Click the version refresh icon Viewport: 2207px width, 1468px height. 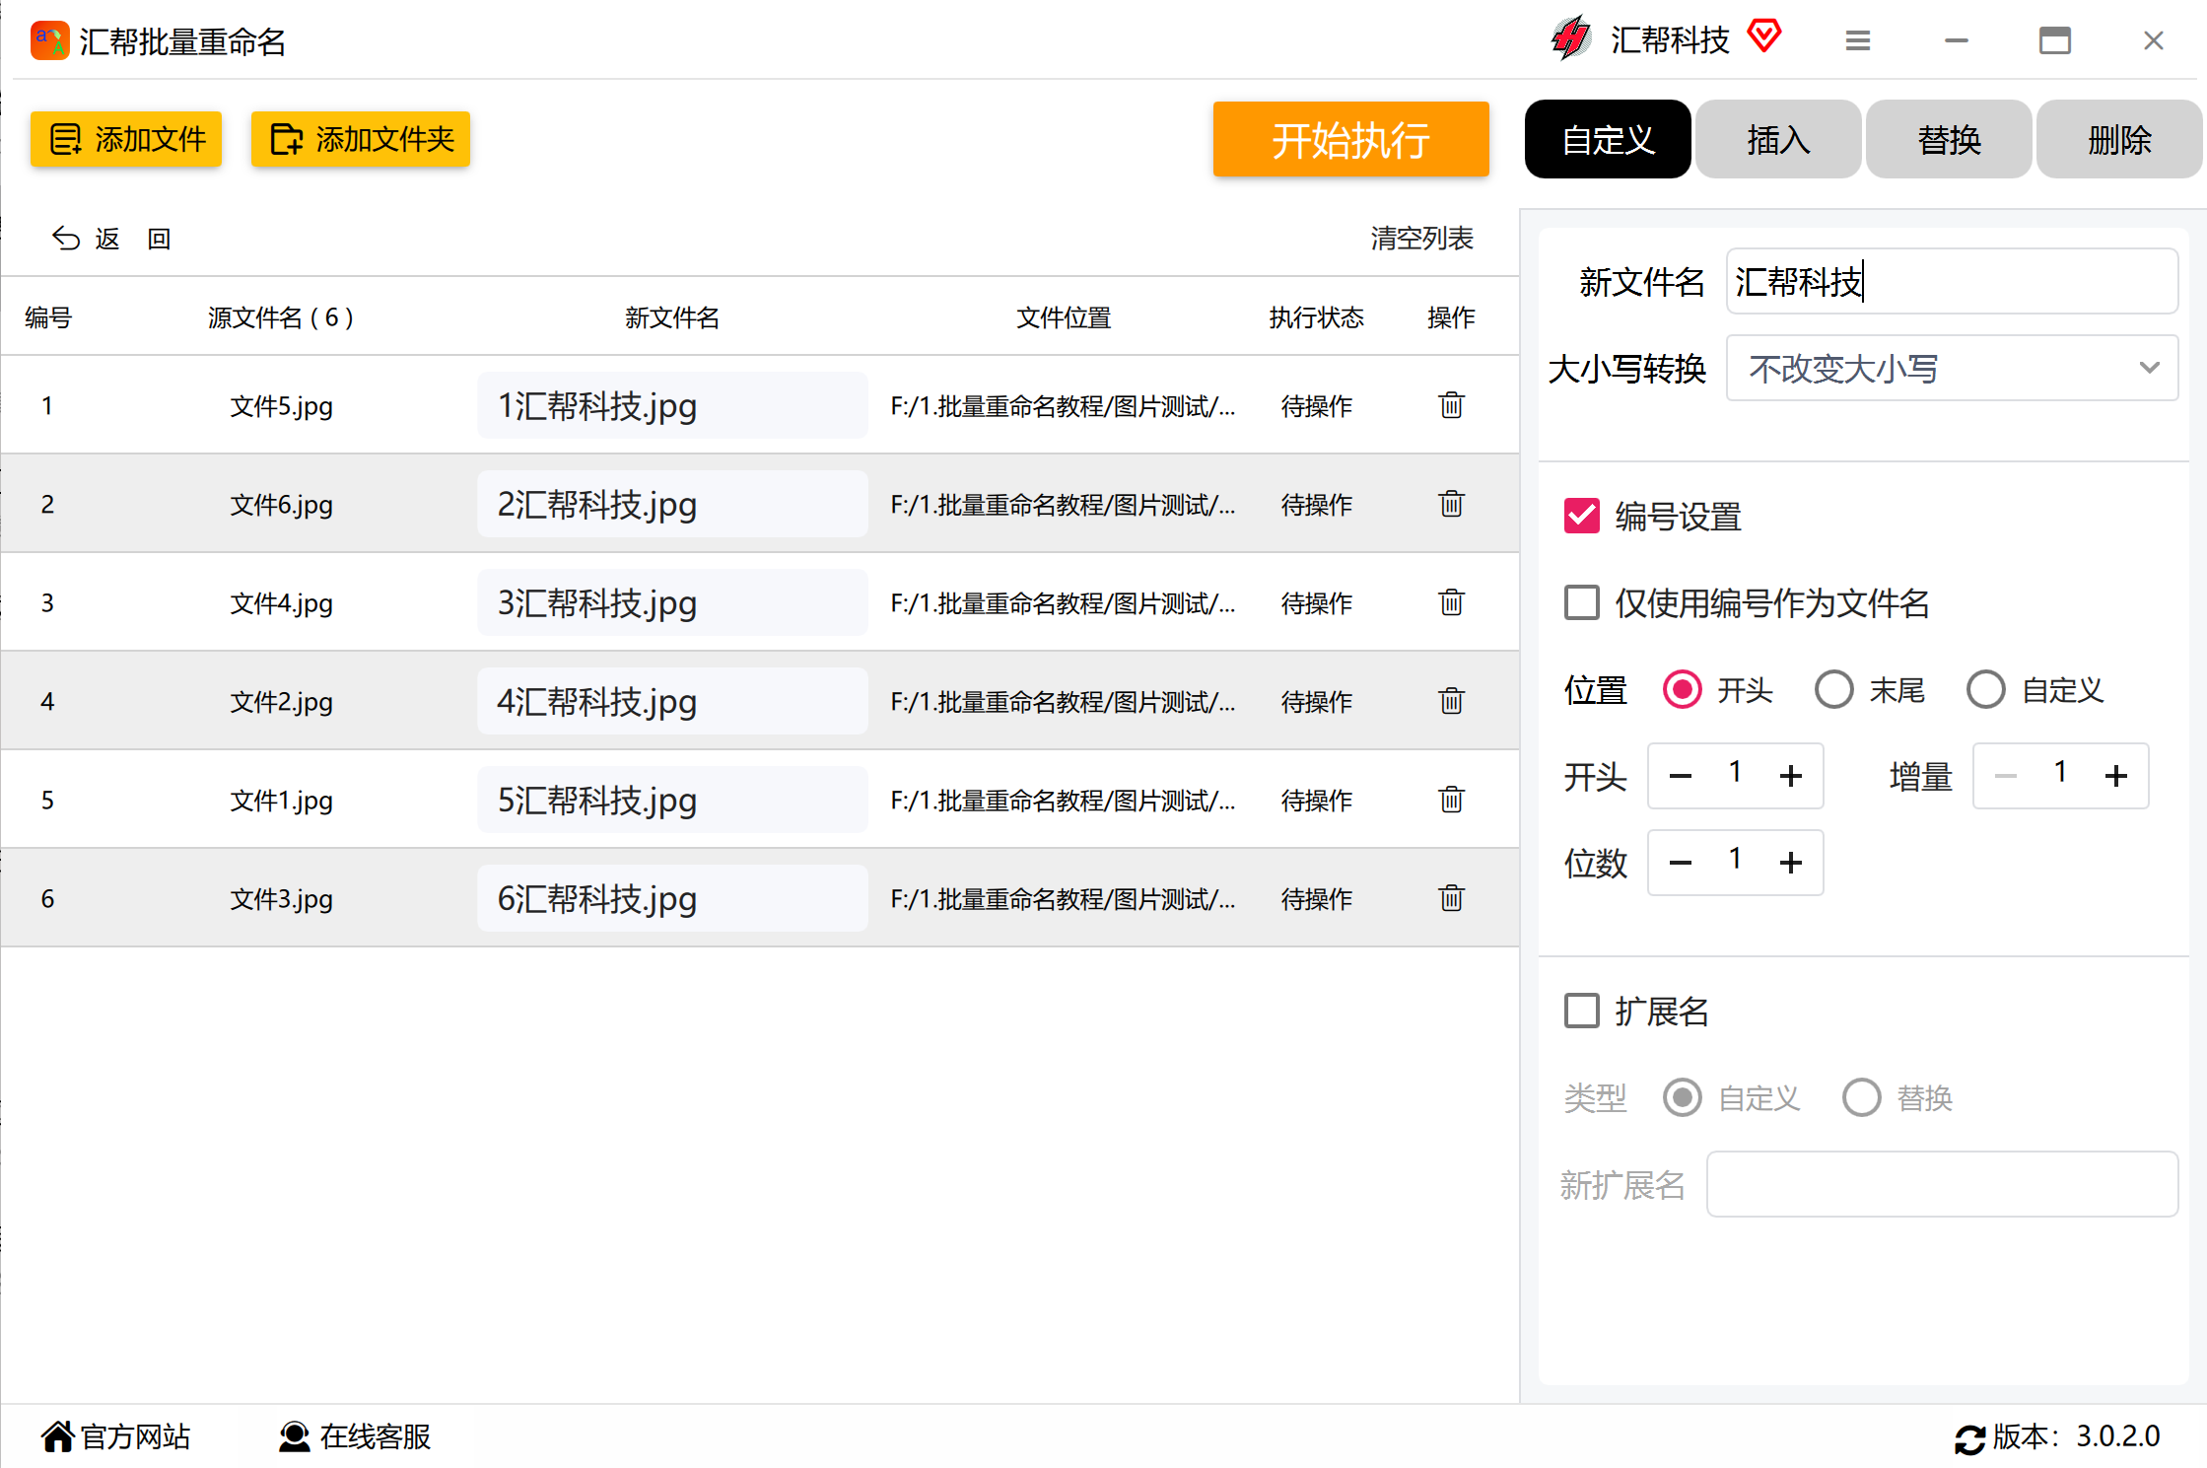pos(1968,1438)
